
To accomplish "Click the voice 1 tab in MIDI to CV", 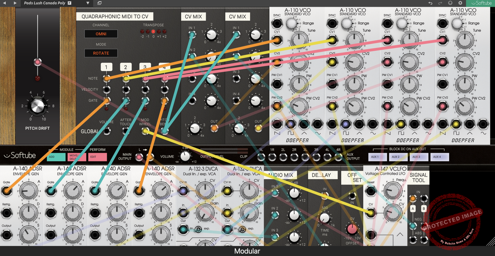I will coord(106,67).
